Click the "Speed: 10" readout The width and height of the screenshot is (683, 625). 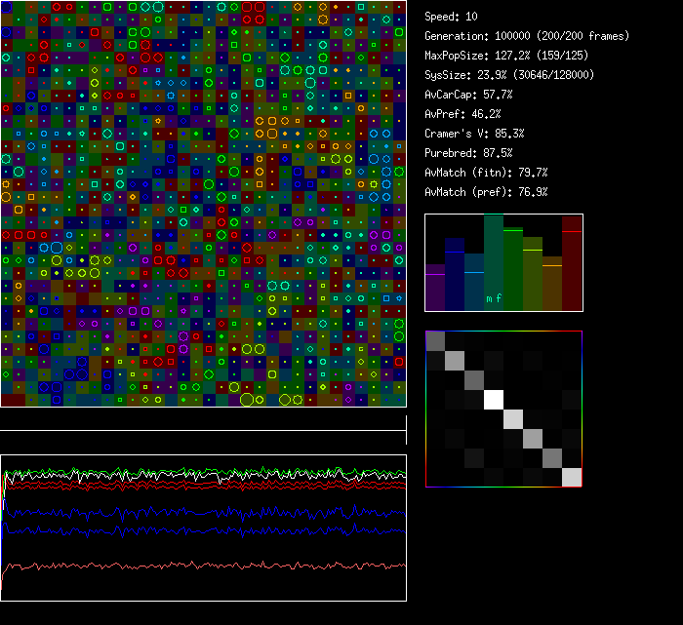[451, 17]
